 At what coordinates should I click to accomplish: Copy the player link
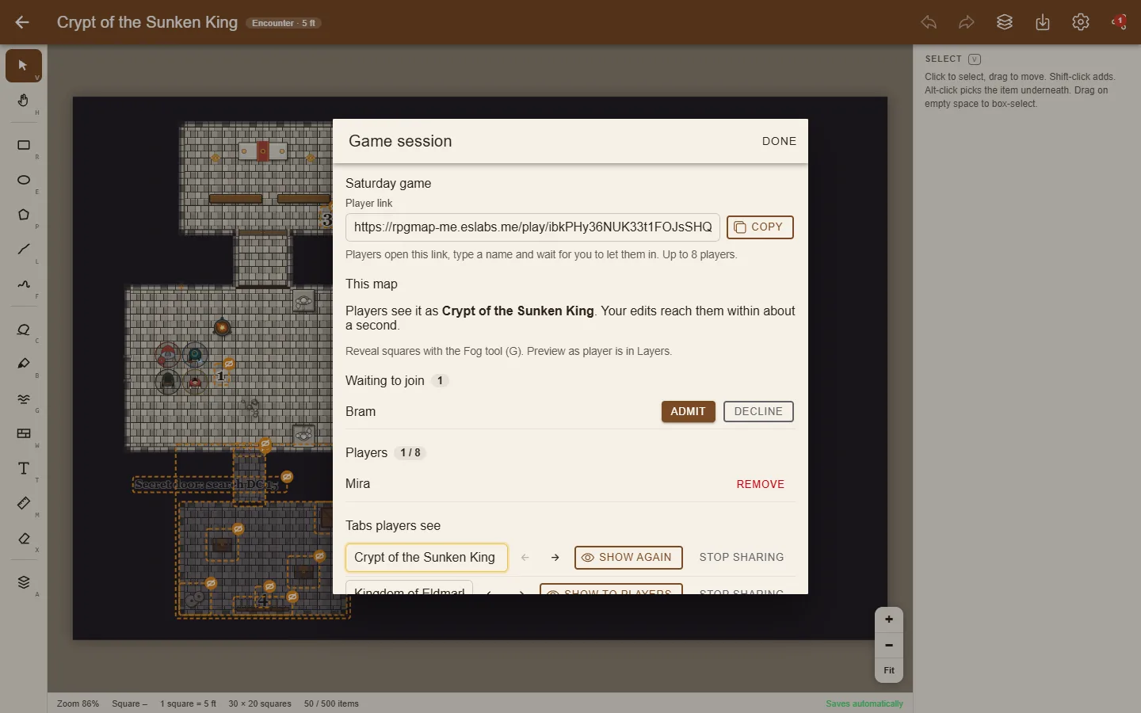[760, 227]
